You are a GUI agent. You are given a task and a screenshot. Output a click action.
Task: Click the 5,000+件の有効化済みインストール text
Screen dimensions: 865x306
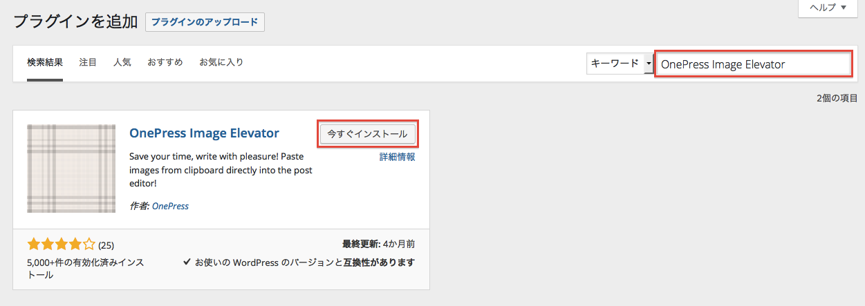[86, 269]
